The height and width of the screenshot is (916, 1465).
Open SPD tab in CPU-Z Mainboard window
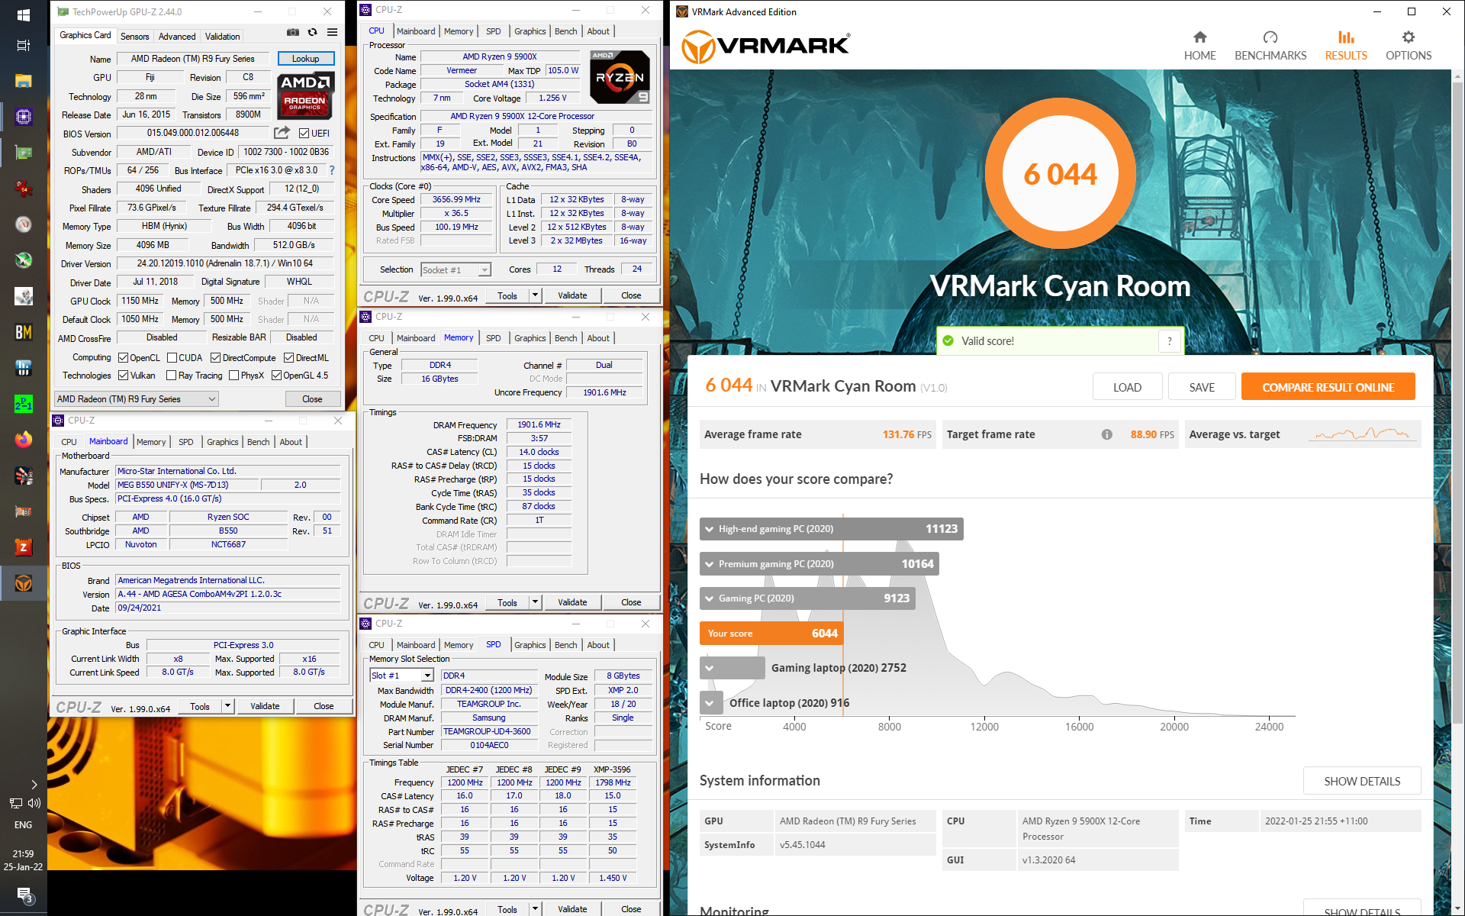(186, 442)
